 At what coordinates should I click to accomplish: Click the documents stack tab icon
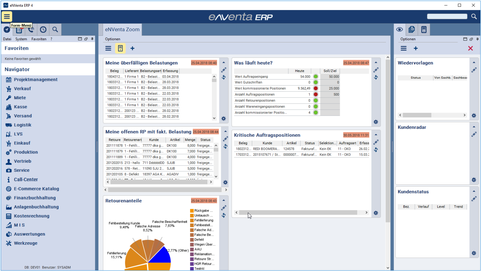point(412,30)
